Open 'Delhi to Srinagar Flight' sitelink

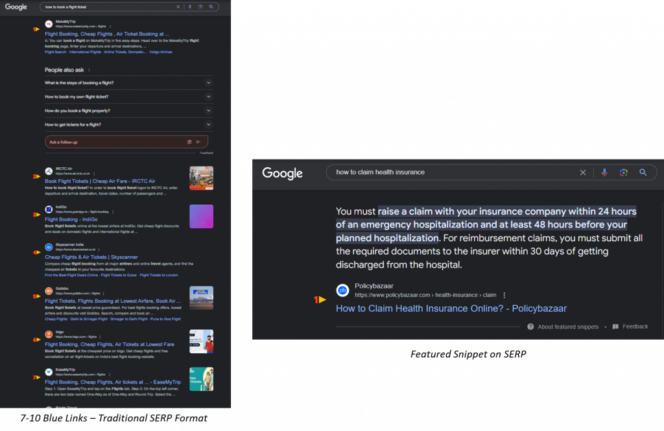coord(88,320)
